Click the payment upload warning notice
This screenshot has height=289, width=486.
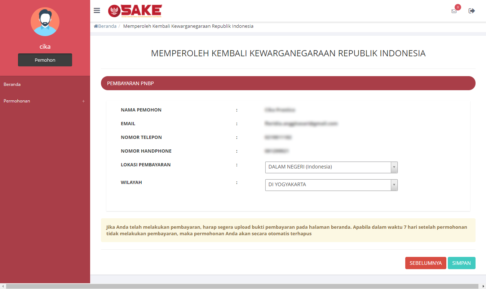pyautogui.click(x=288, y=230)
